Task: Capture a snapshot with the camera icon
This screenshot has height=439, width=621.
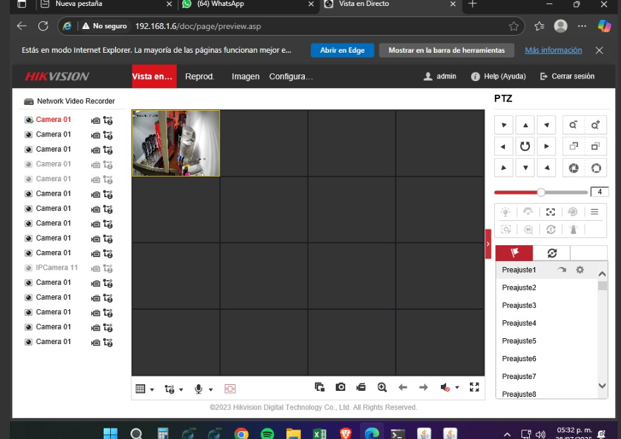Action: click(341, 388)
